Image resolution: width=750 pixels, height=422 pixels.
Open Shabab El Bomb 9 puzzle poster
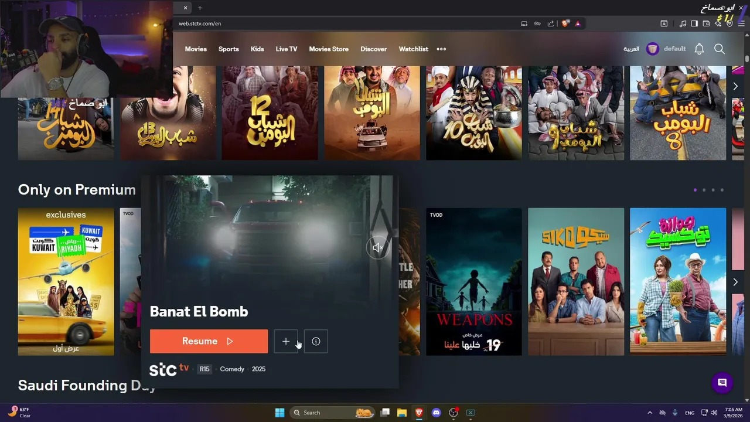coord(576,113)
